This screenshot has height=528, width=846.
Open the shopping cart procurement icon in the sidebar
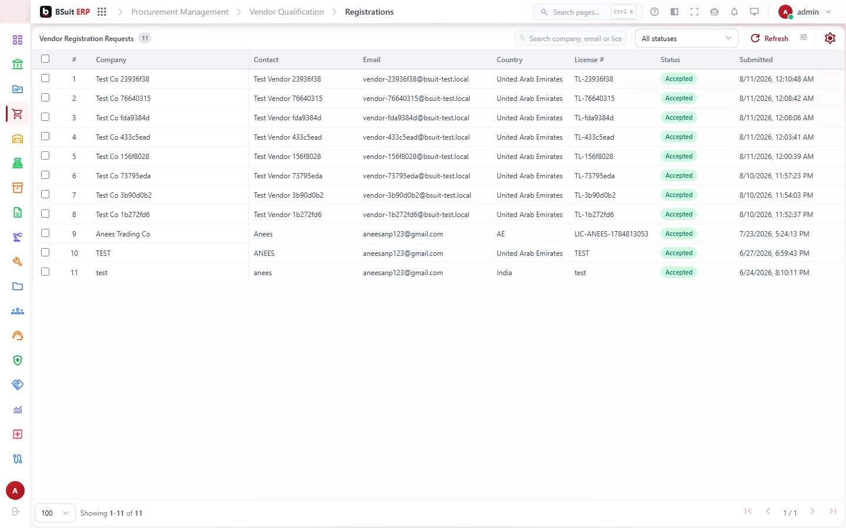[x=18, y=114]
